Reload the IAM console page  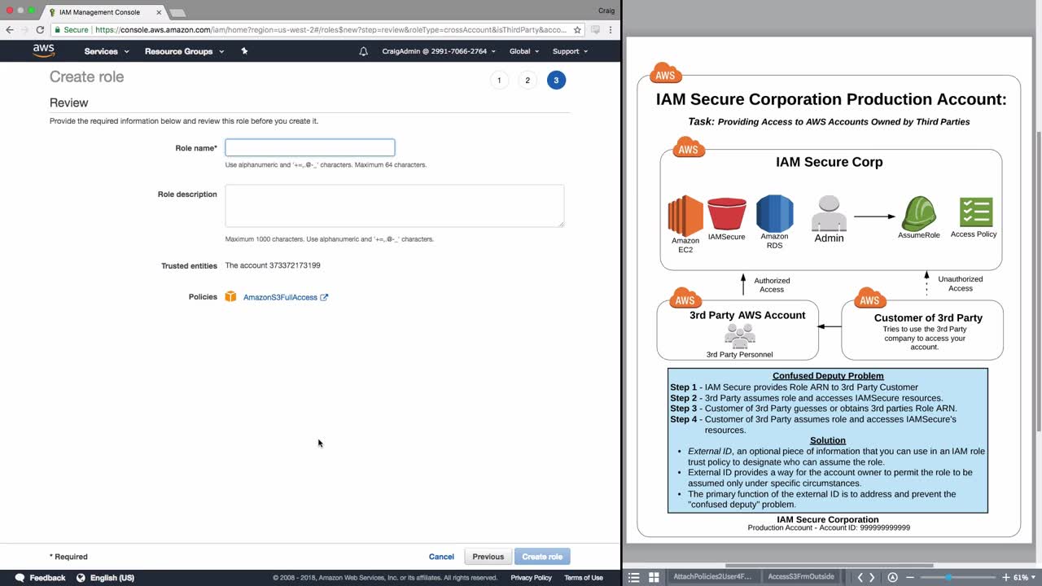pyautogui.click(x=40, y=29)
